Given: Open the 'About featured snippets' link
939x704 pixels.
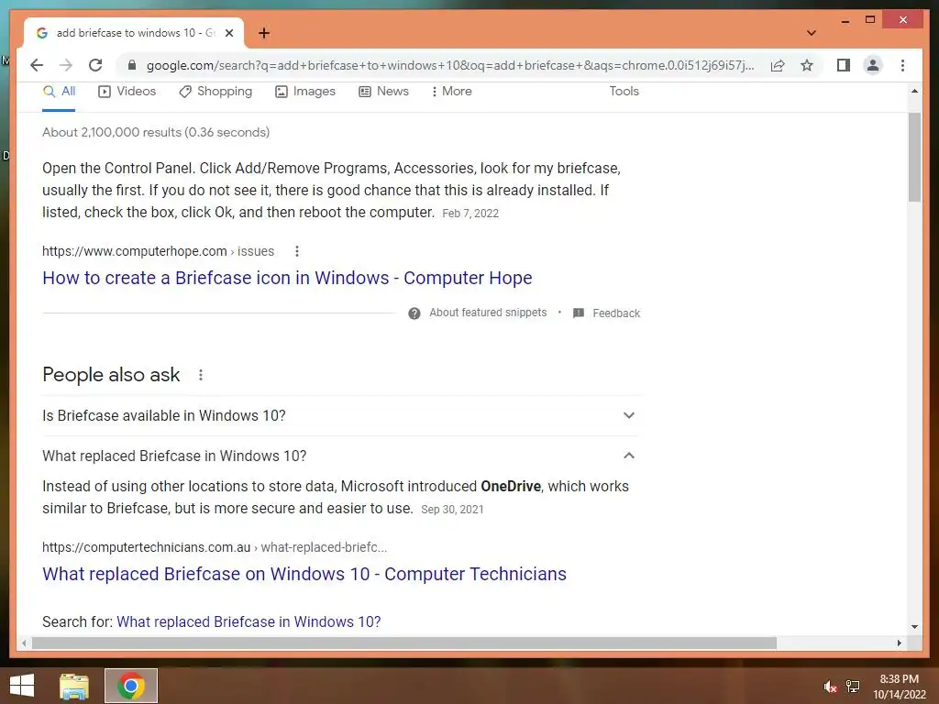Looking at the screenshot, I should pyautogui.click(x=488, y=313).
